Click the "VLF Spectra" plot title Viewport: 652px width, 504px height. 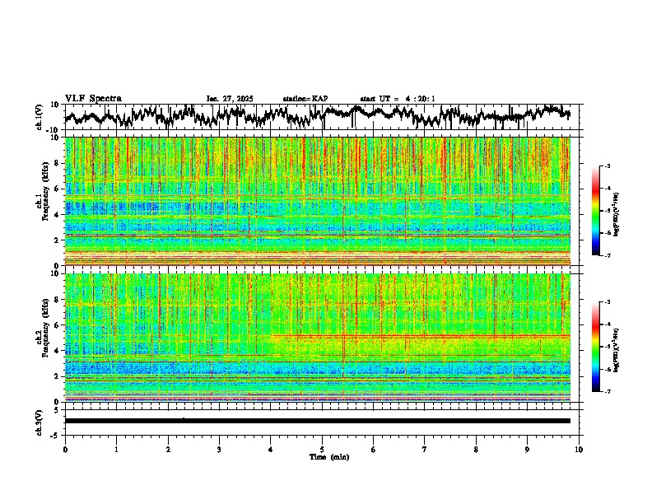[93, 99]
